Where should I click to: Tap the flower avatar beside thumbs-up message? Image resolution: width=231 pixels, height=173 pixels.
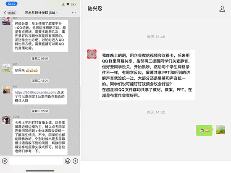(x=6, y=68)
